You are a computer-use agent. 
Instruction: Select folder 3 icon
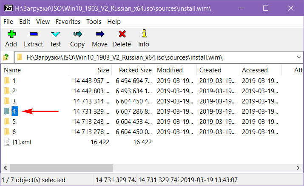click(7, 101)
